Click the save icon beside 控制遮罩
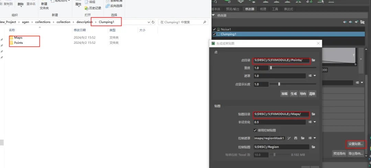The height and width of the screenshot is (168, 371). coord(296,138)
